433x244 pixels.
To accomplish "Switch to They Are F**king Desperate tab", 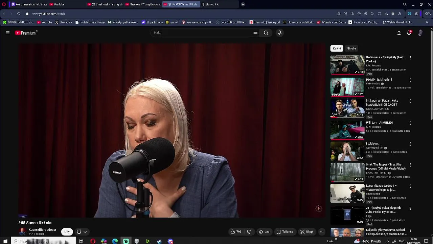I will click(x=143, y=4).
